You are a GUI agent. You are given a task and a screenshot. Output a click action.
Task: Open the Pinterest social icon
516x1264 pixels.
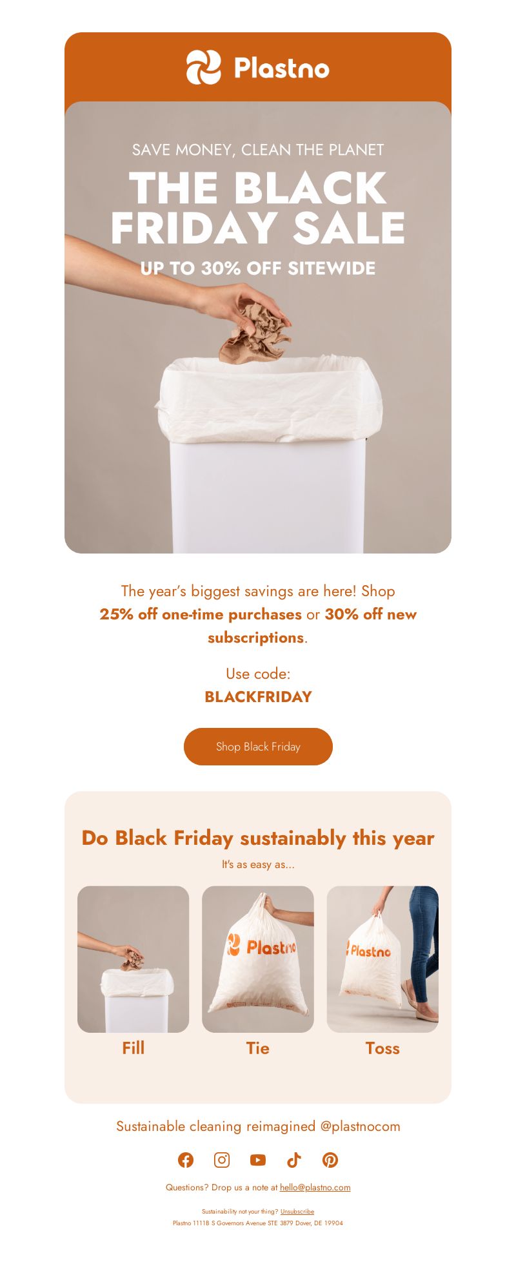(x=330, y=1160)
